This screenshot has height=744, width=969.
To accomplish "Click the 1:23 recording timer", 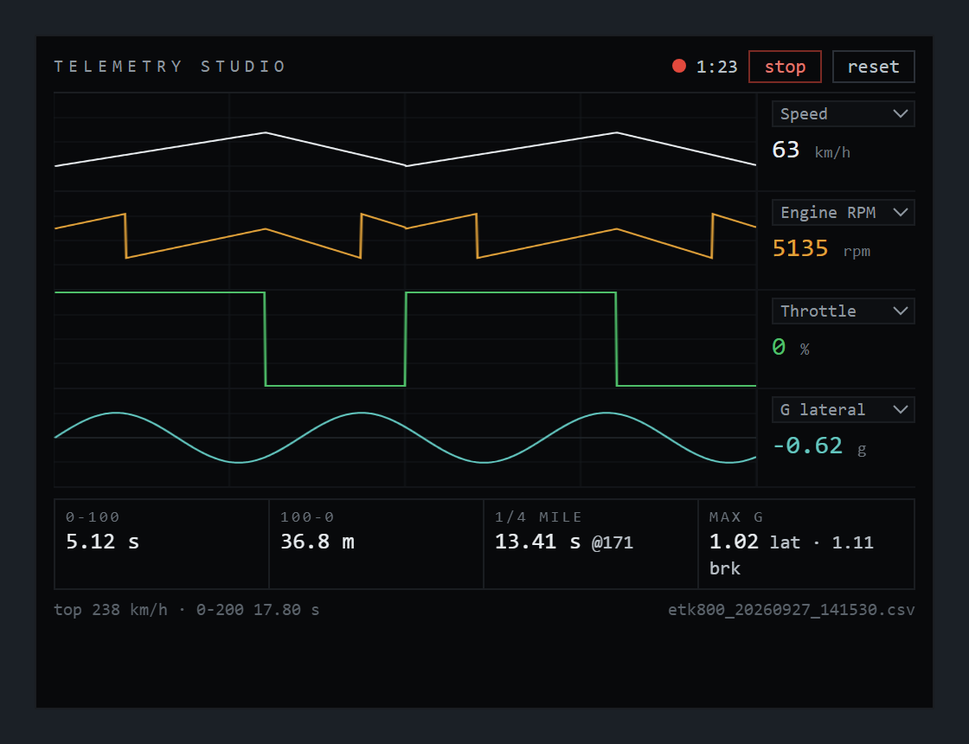I will [717, 67].
